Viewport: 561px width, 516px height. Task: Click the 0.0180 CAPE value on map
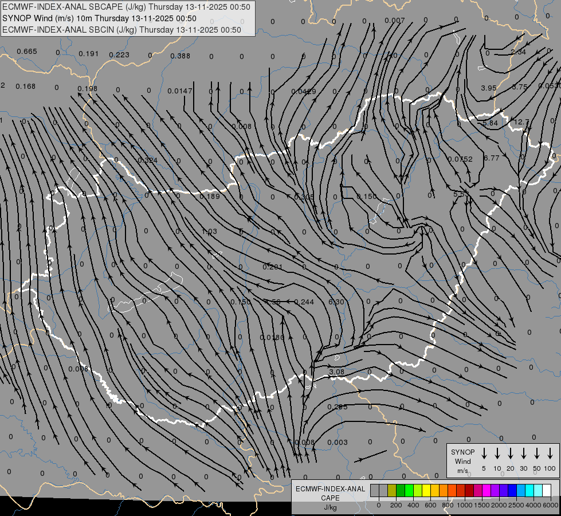click(x=272, y=337)
